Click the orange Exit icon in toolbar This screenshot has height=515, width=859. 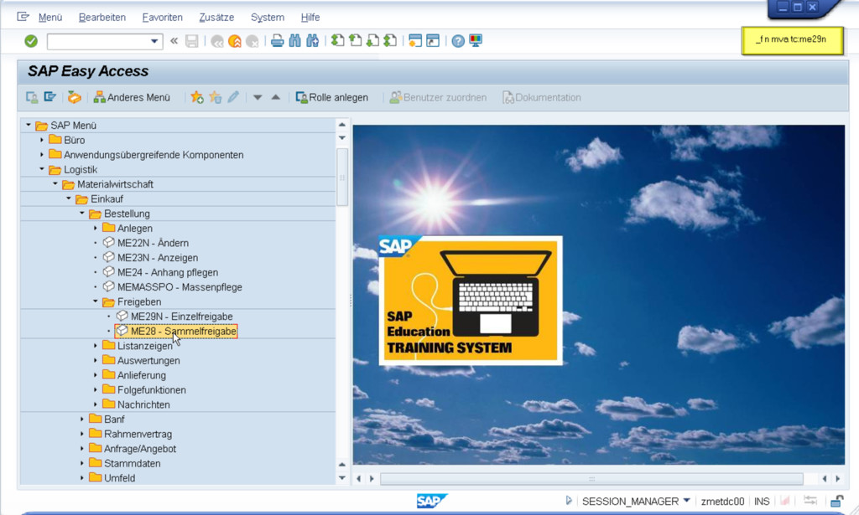point(235,41)
